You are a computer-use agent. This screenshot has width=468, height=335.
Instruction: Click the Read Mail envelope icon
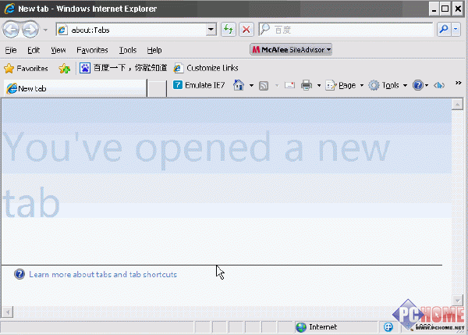(x=289, y=85)
